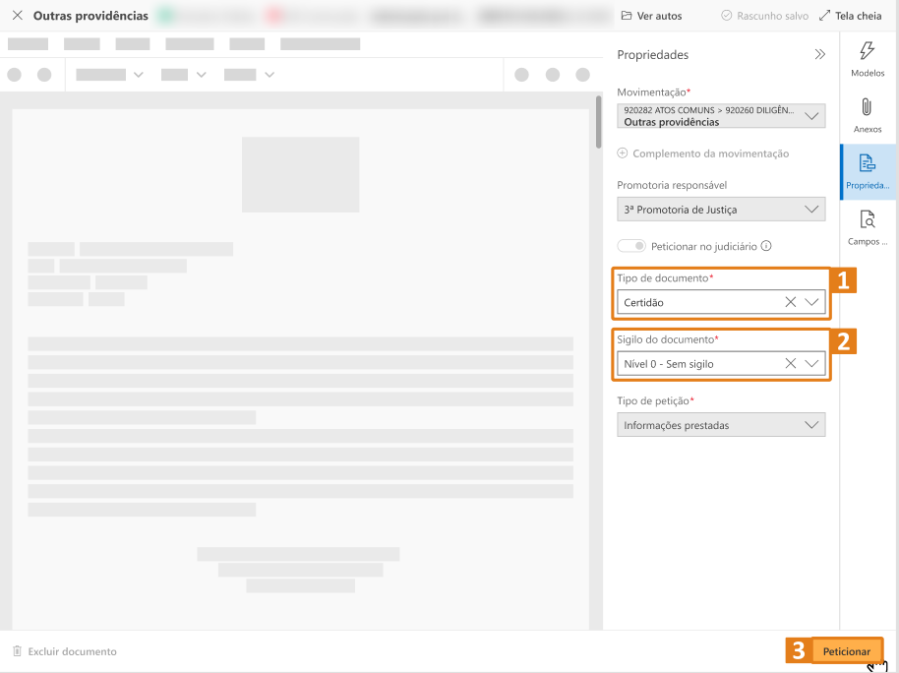Open the Campos search panel
Image resolution: width=899 pixels, height=673 pixels.
[867, 228]
